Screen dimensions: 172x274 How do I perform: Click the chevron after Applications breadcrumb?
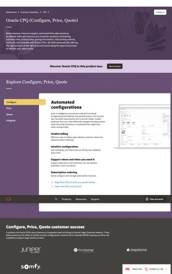click(x=18, y=12)
